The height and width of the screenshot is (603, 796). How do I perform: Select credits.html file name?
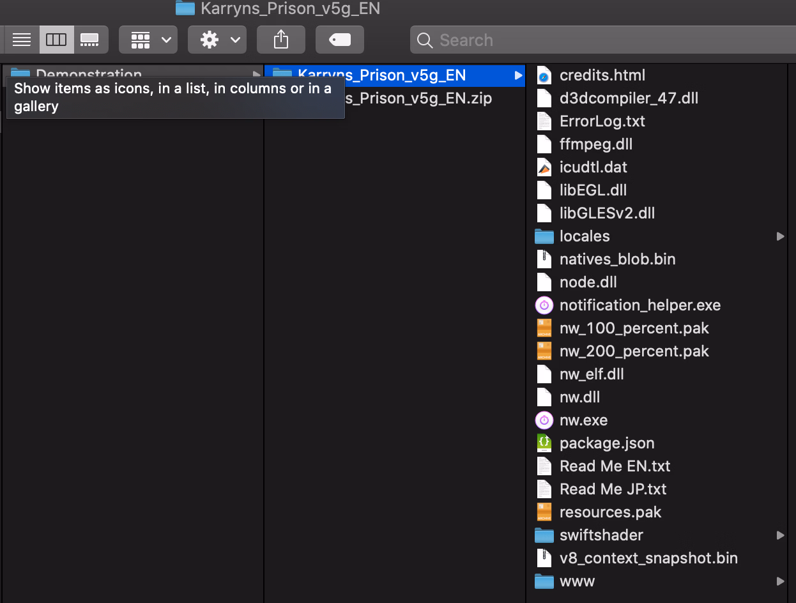coord(602,75)
